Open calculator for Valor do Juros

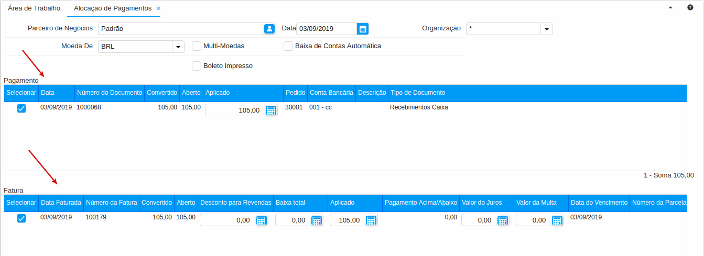[x=503, y=220]
